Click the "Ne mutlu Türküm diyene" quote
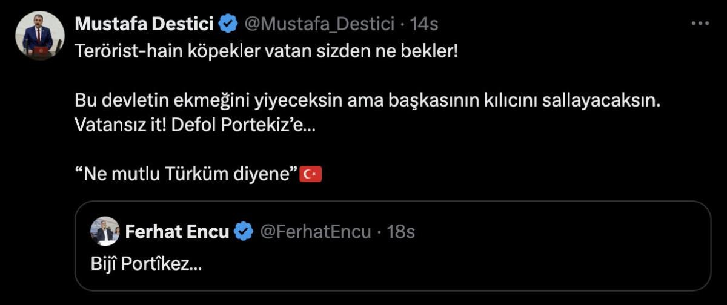 (187, 175)
